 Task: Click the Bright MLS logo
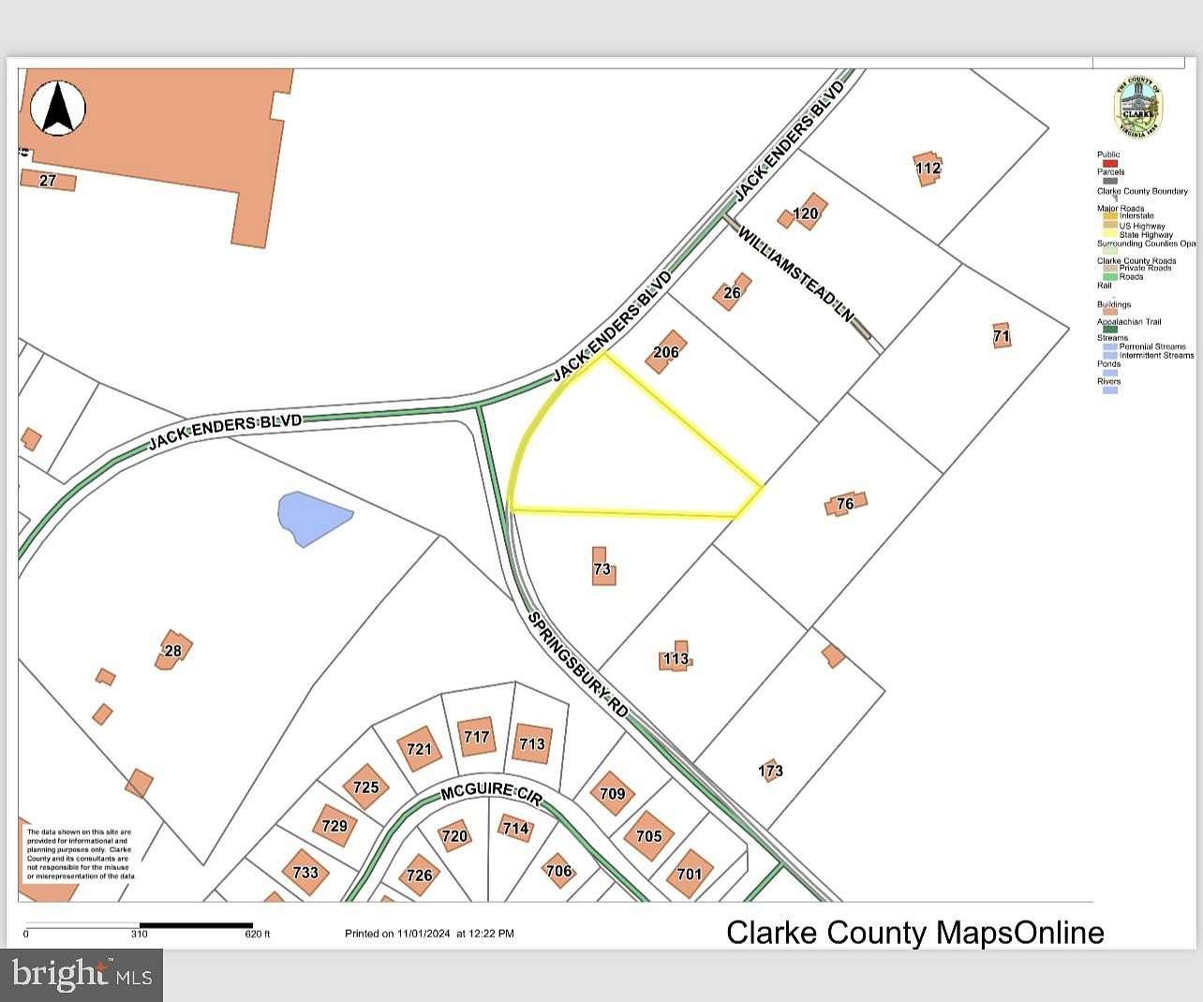tap(82, 975)
